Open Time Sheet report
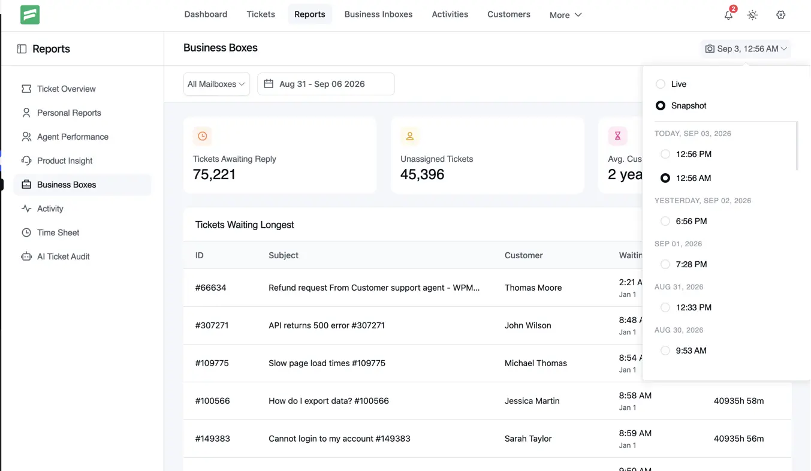The width and height of the screenshot is (811, 471). (82, 233)
